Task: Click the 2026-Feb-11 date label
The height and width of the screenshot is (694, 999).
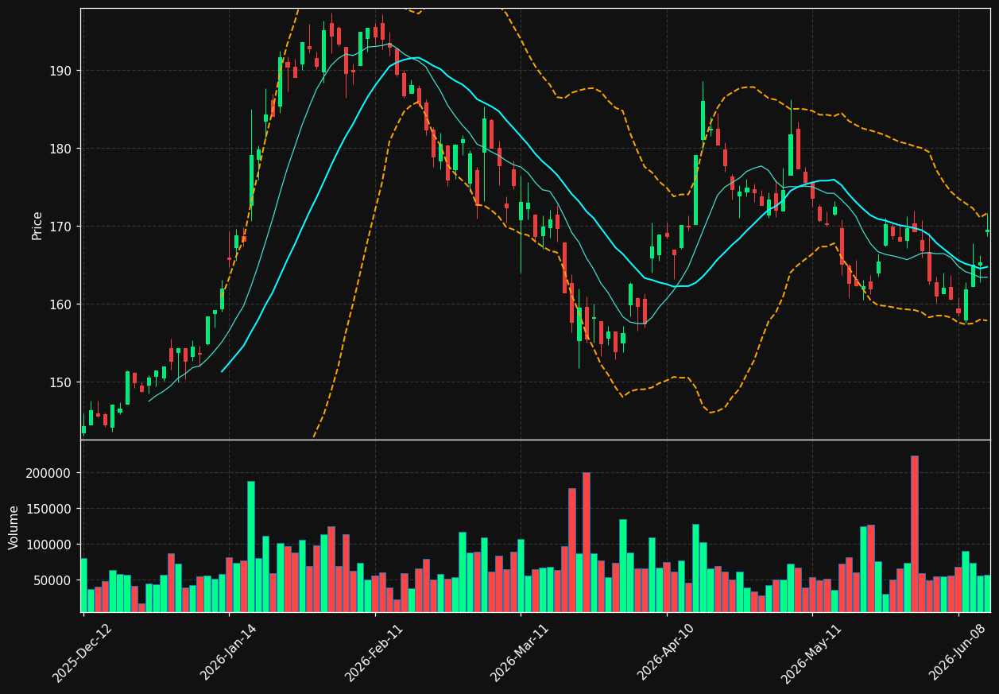Action: [x=374, y=653]
